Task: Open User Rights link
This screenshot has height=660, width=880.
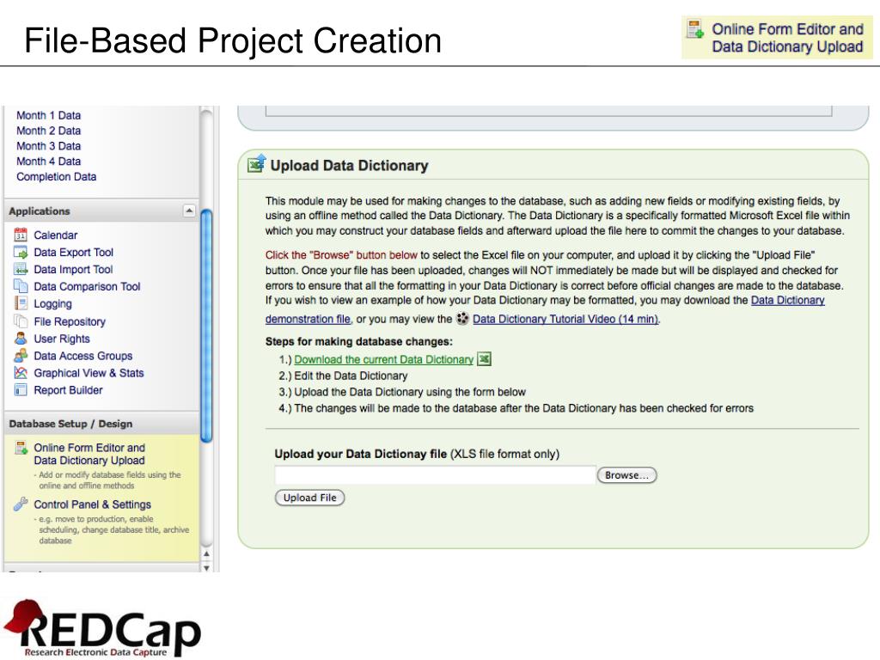Action: (62, 339)
